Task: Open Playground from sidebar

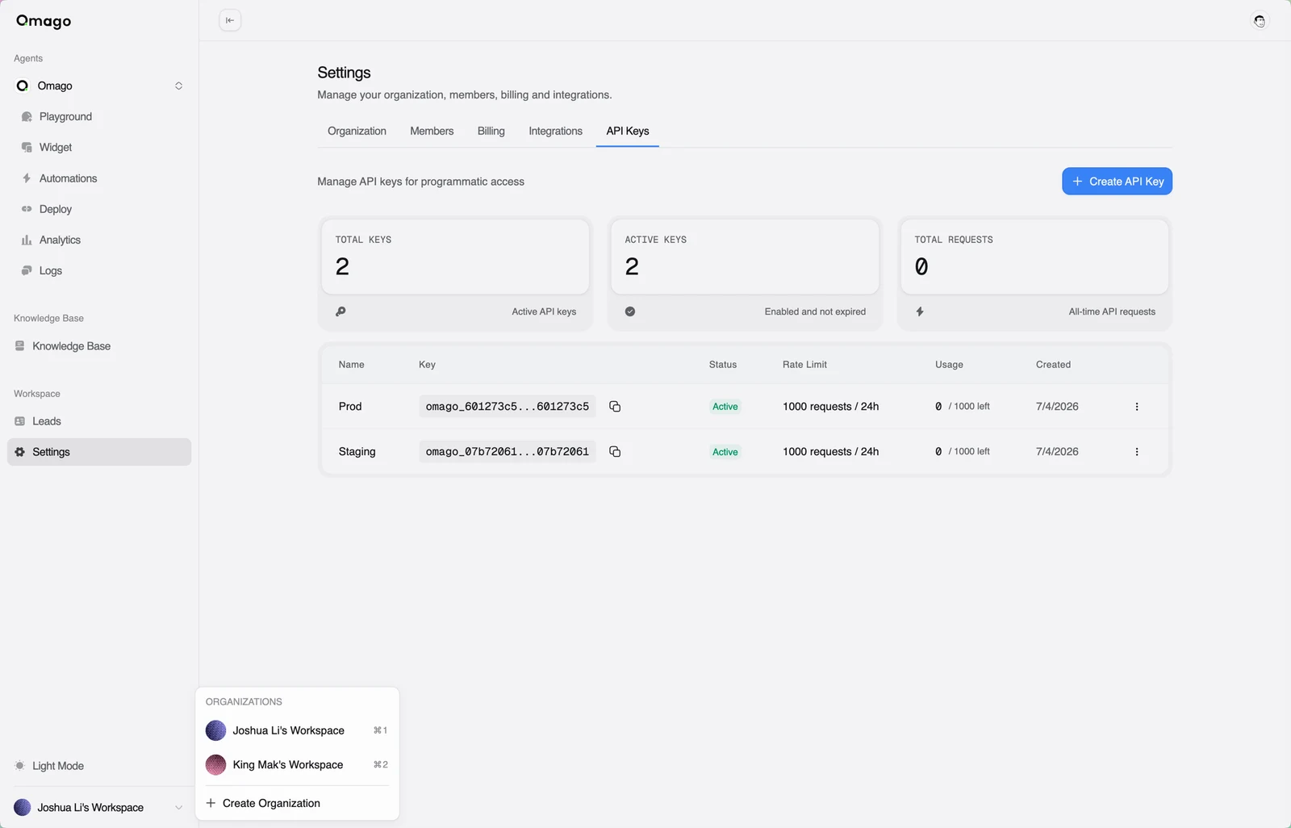Action: (99, 116)
